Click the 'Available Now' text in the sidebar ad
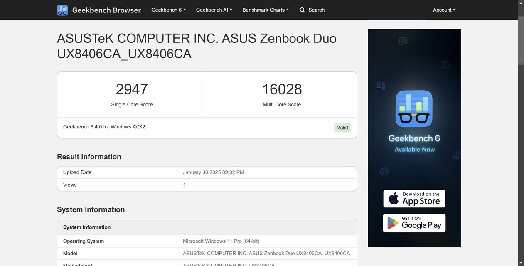 coord(413,149)
